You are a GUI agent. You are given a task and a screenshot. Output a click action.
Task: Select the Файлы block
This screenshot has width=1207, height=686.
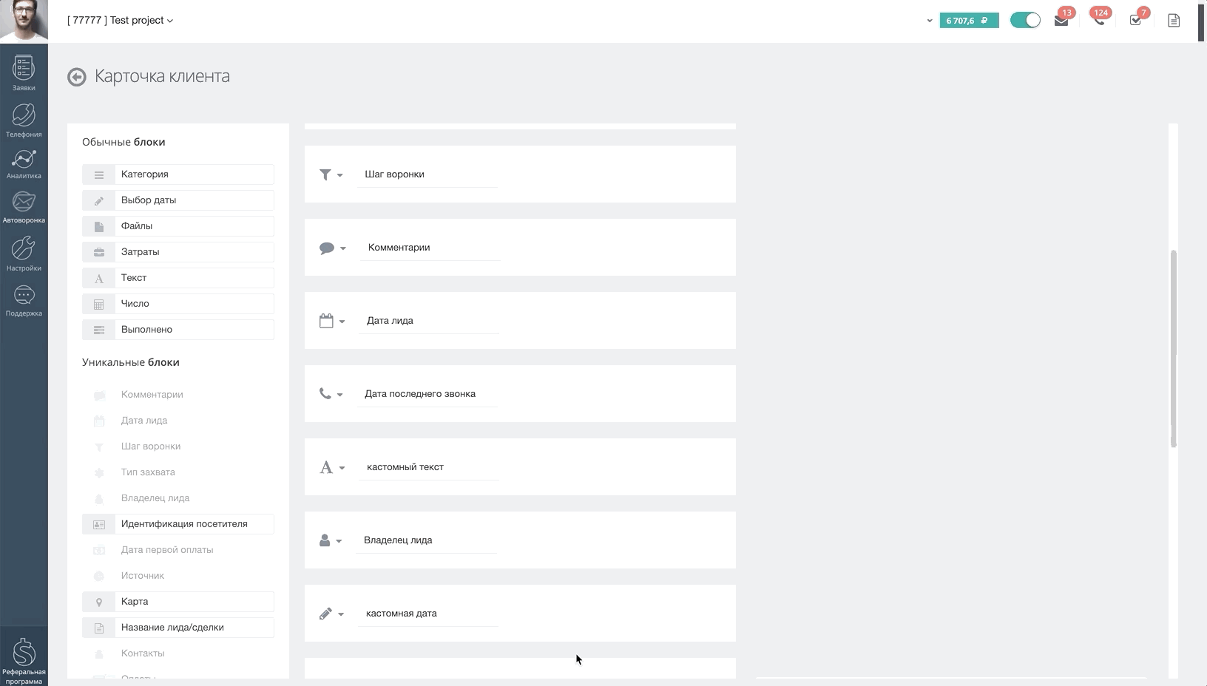click(x=178, y=226)
